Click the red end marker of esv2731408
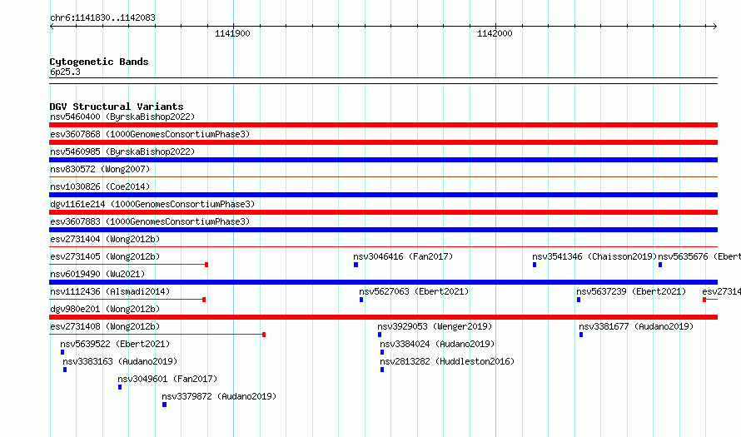741x437 pixels. [x=264, y=335]
